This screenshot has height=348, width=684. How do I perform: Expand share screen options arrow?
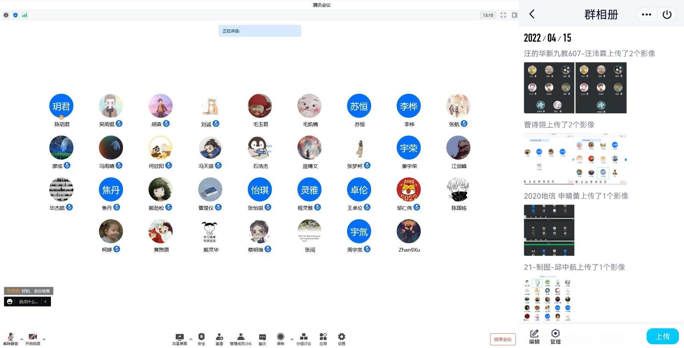[191, 339]
